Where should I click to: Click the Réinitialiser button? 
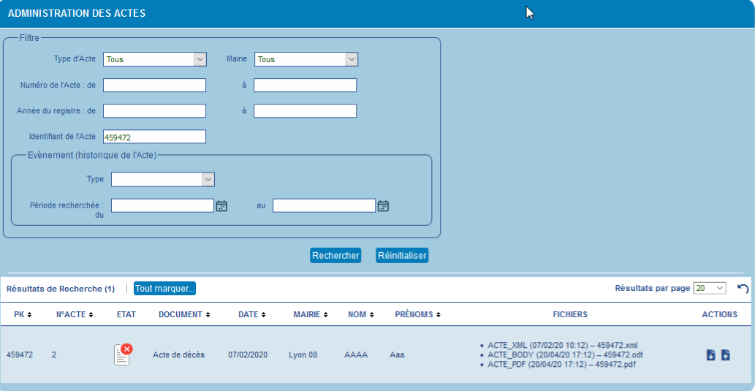401,256
